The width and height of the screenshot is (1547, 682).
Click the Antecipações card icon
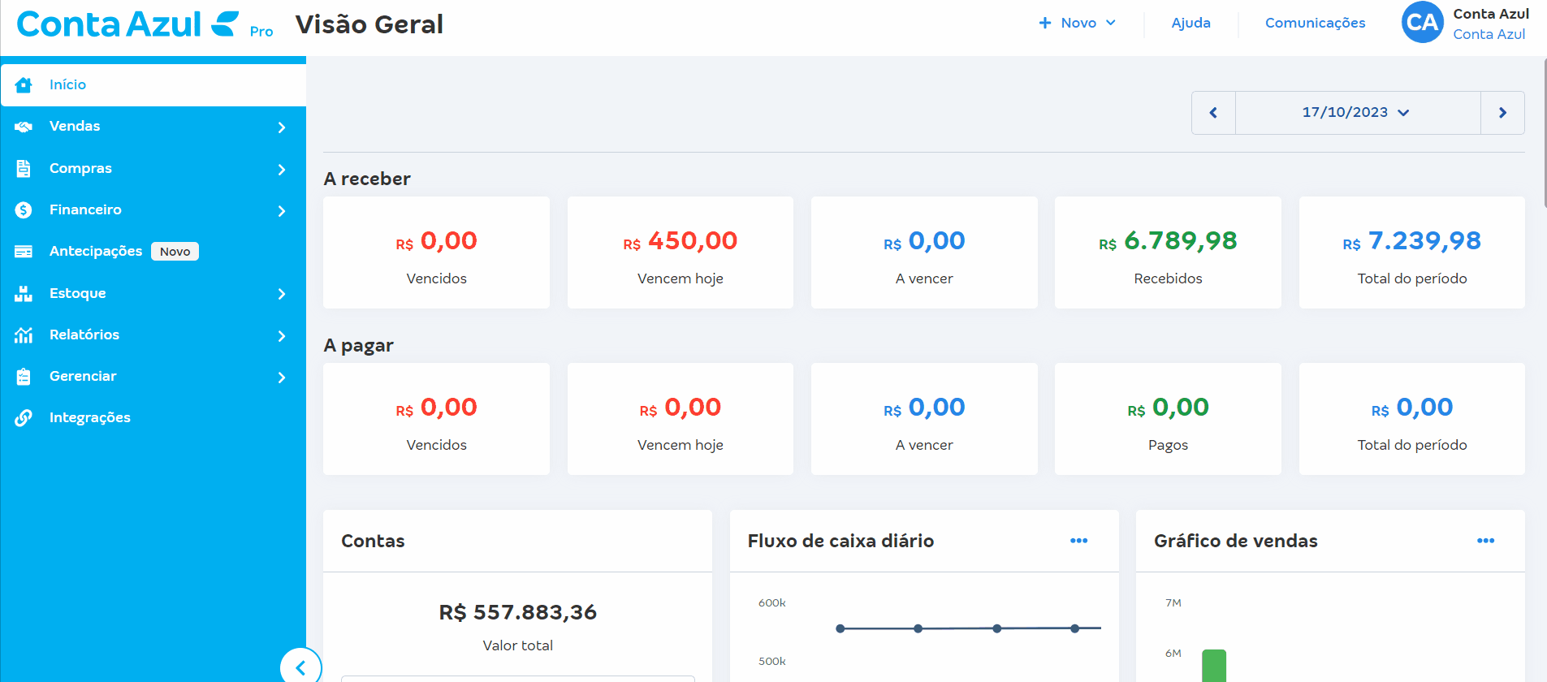pyautogui.click(x=24, y=252)
